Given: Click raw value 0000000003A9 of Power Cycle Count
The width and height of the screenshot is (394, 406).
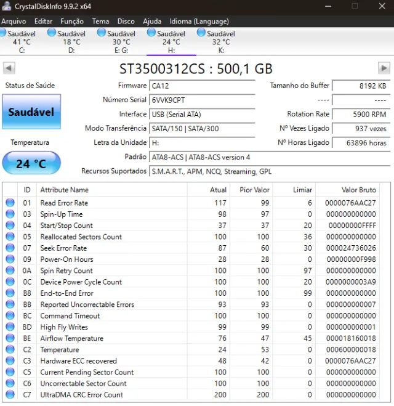Looking at the screenshot, I should click(351, 282).
